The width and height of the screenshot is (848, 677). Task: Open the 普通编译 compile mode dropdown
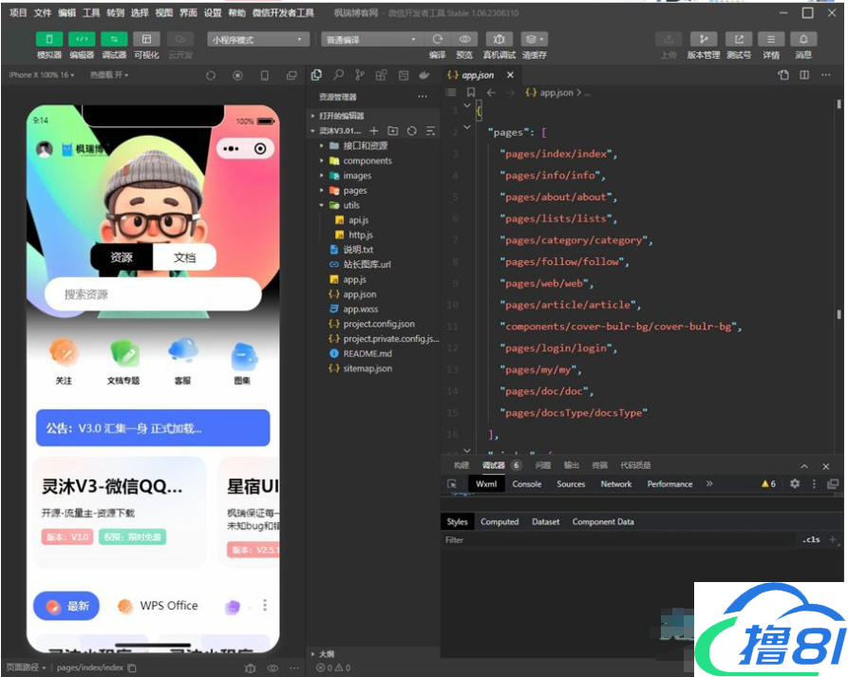371,40
